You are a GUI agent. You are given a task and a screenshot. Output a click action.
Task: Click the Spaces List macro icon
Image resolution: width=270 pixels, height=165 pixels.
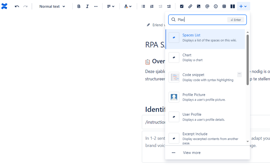[174, 37]
